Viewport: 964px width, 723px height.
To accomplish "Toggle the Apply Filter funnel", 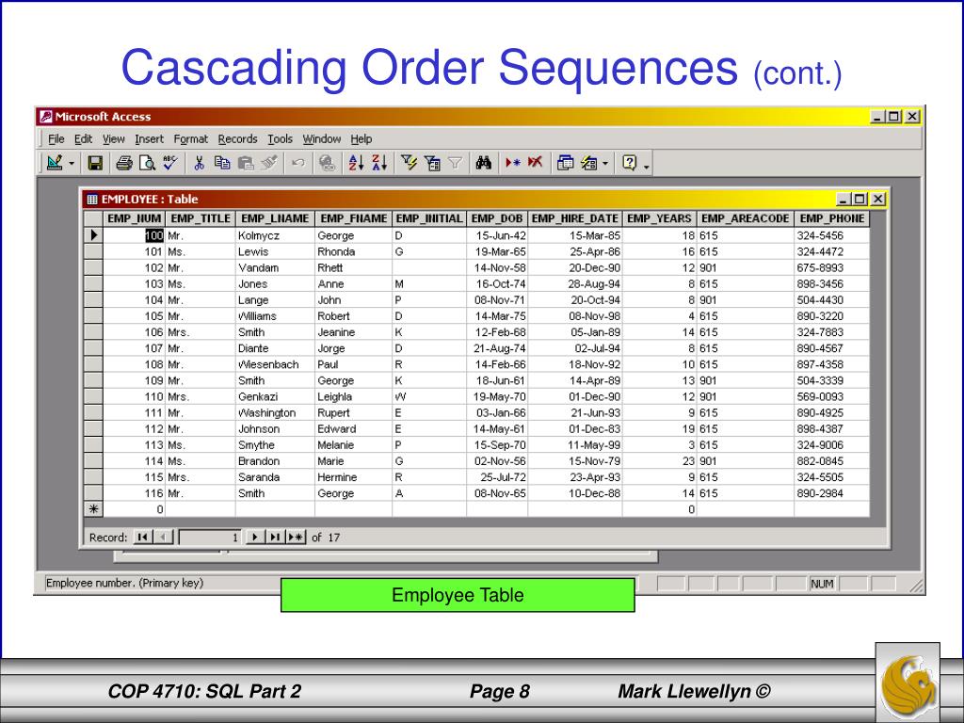I will tap(455, 163).
